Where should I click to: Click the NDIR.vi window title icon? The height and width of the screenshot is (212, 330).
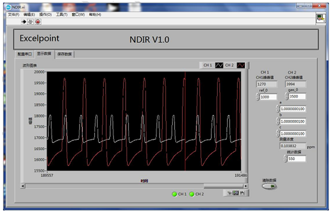click(x=8, y=7)
